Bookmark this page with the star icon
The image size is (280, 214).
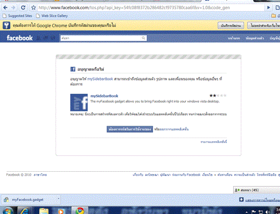pyautogui.click(x=34, y=8)
